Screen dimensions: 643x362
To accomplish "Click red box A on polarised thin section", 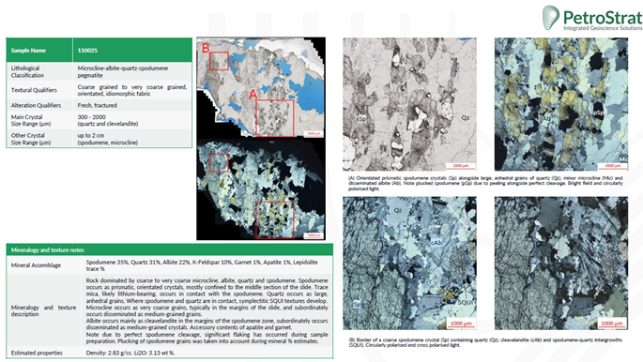I will click(x=275, y=219).
